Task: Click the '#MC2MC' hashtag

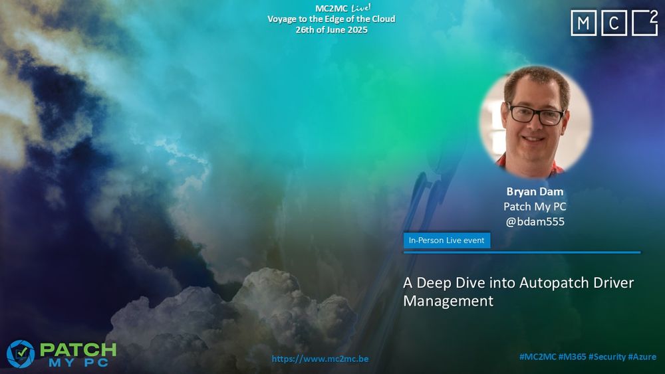Action: pos(537,357)
